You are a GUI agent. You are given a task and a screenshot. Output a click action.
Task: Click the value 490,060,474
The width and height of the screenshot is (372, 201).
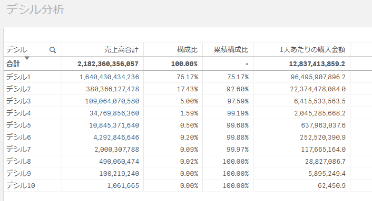point(119,162)
